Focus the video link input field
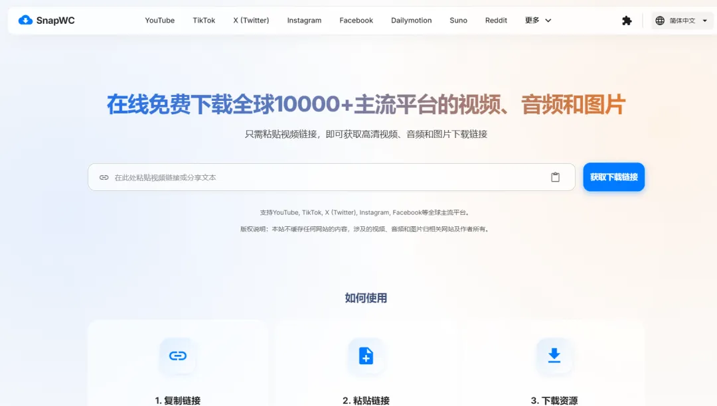The height and width of the screenshot is (406, 717). click(x=331, y=177)
